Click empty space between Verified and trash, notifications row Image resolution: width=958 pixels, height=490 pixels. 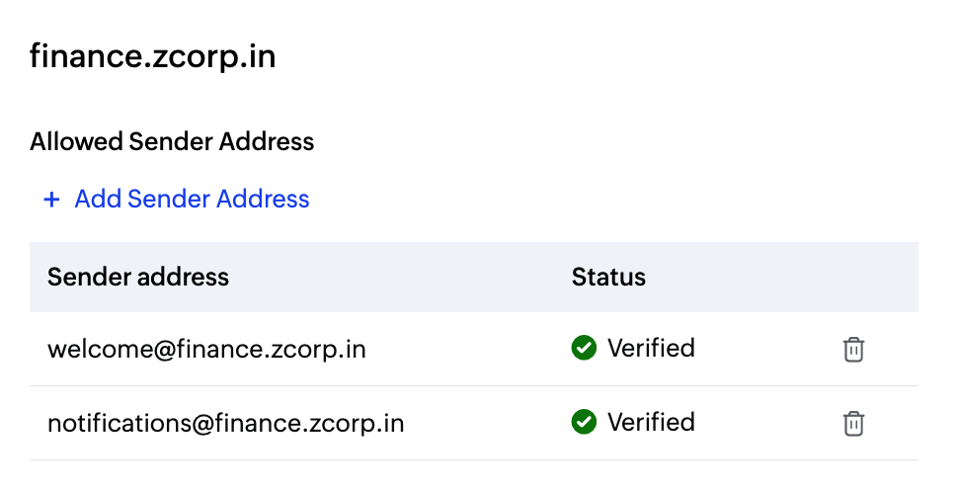pyautogui.click(x=765, y=424)
